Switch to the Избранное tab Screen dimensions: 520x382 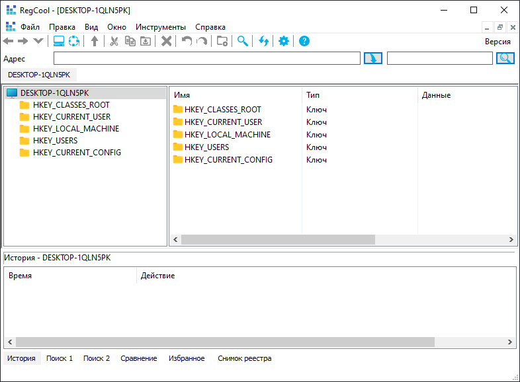pyautogui.click(x=187, y=358)
